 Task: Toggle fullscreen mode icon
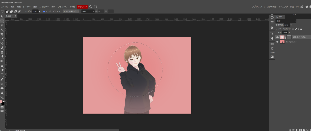point(95,6)
